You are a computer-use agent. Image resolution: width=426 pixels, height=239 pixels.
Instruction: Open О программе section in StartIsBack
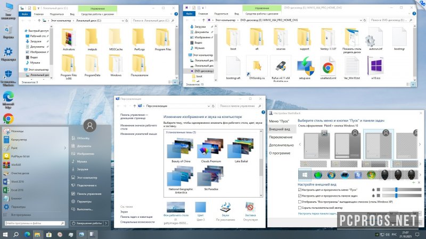click(280, 153)
